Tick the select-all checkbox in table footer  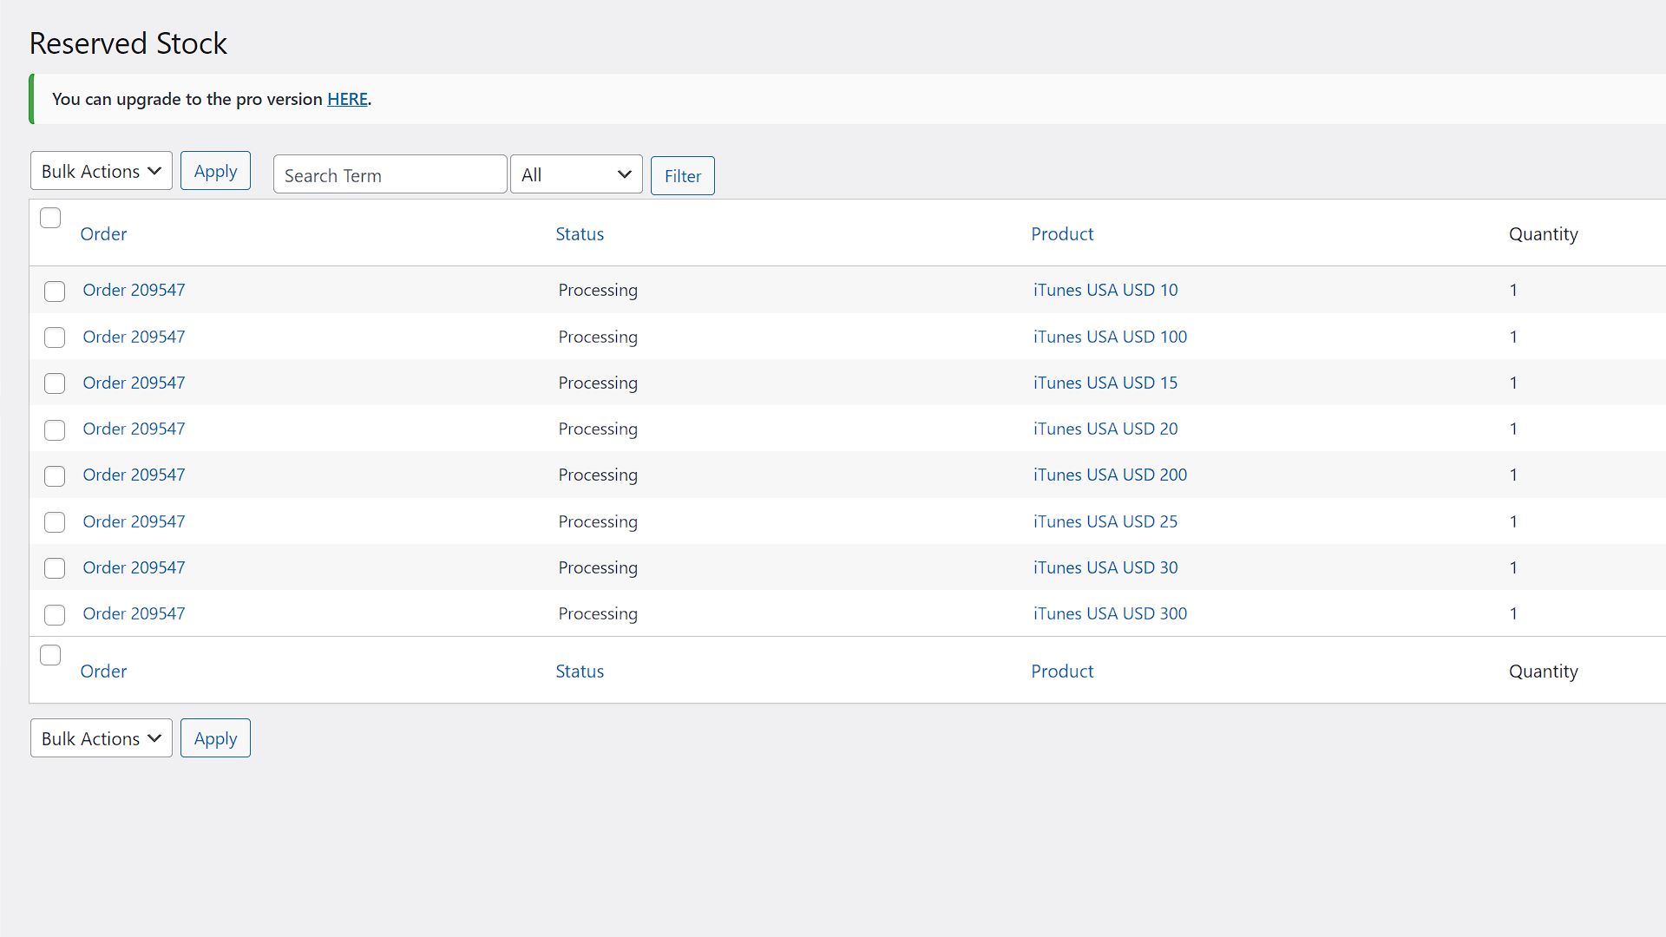50,655
